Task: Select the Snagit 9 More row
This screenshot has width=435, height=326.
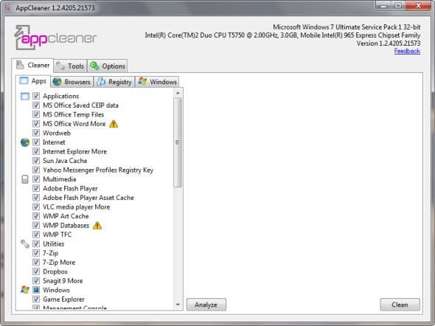Action: (63, 281)
